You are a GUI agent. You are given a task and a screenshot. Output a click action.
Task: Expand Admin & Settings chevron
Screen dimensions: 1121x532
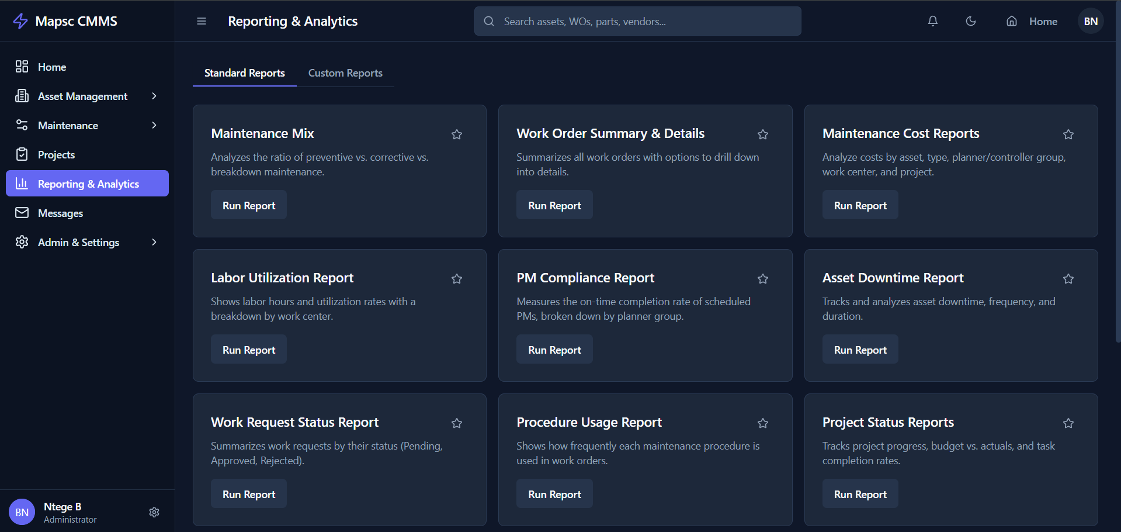click(x=154, y=242)
